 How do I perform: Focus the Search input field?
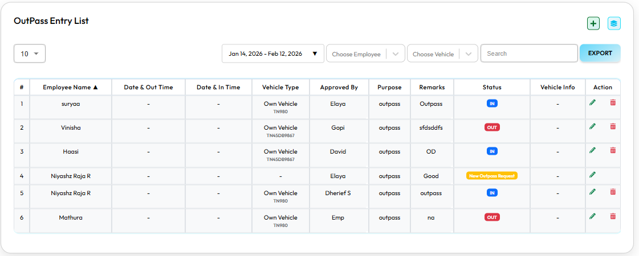529,53
